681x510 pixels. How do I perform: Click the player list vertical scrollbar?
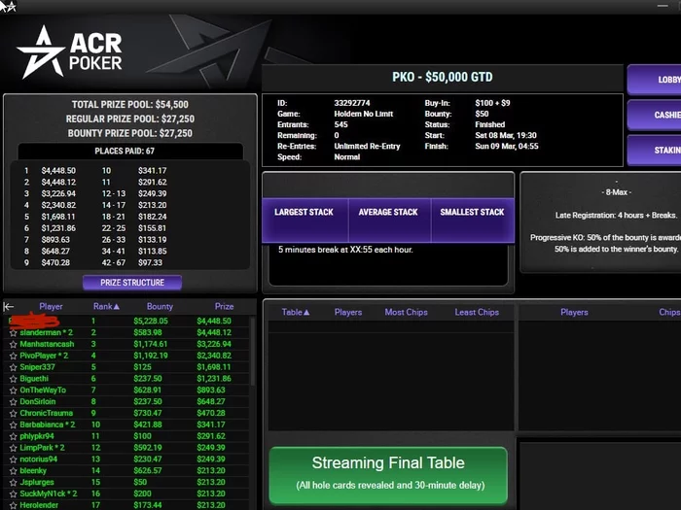click(252, 352)
